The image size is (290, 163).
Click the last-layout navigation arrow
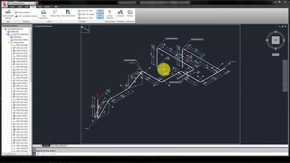click(x=40, y=146)
